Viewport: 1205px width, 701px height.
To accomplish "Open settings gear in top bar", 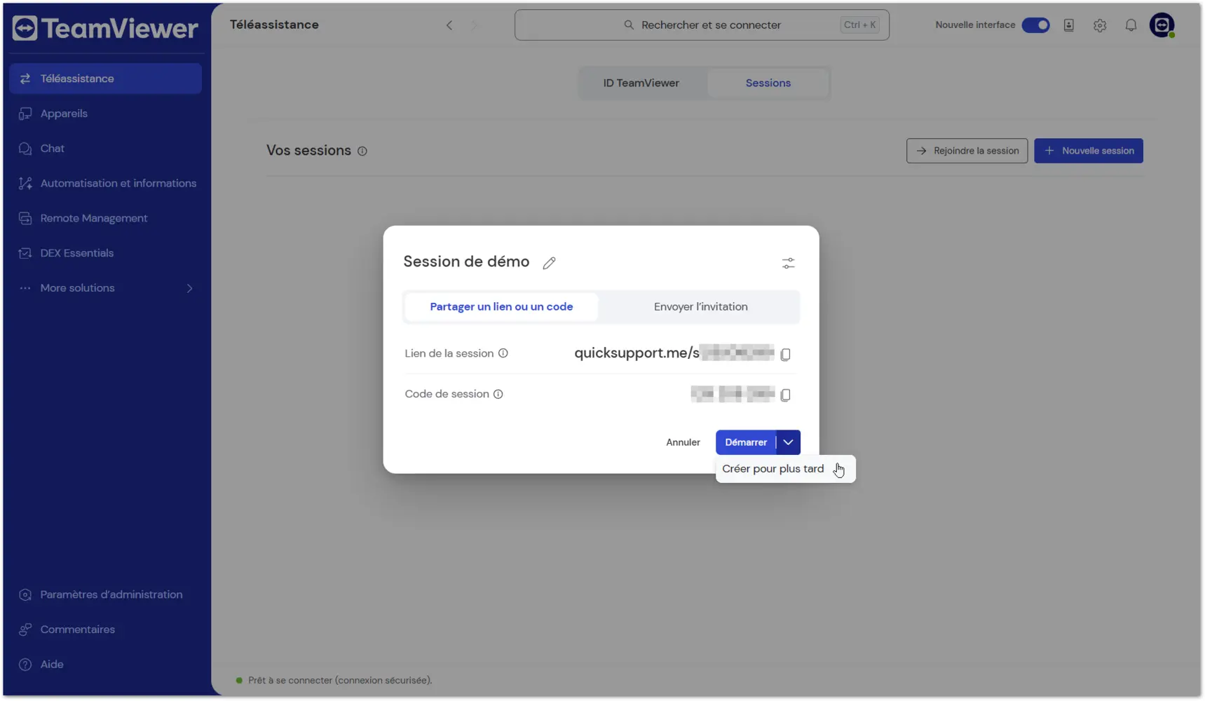I will (1100, 25).
